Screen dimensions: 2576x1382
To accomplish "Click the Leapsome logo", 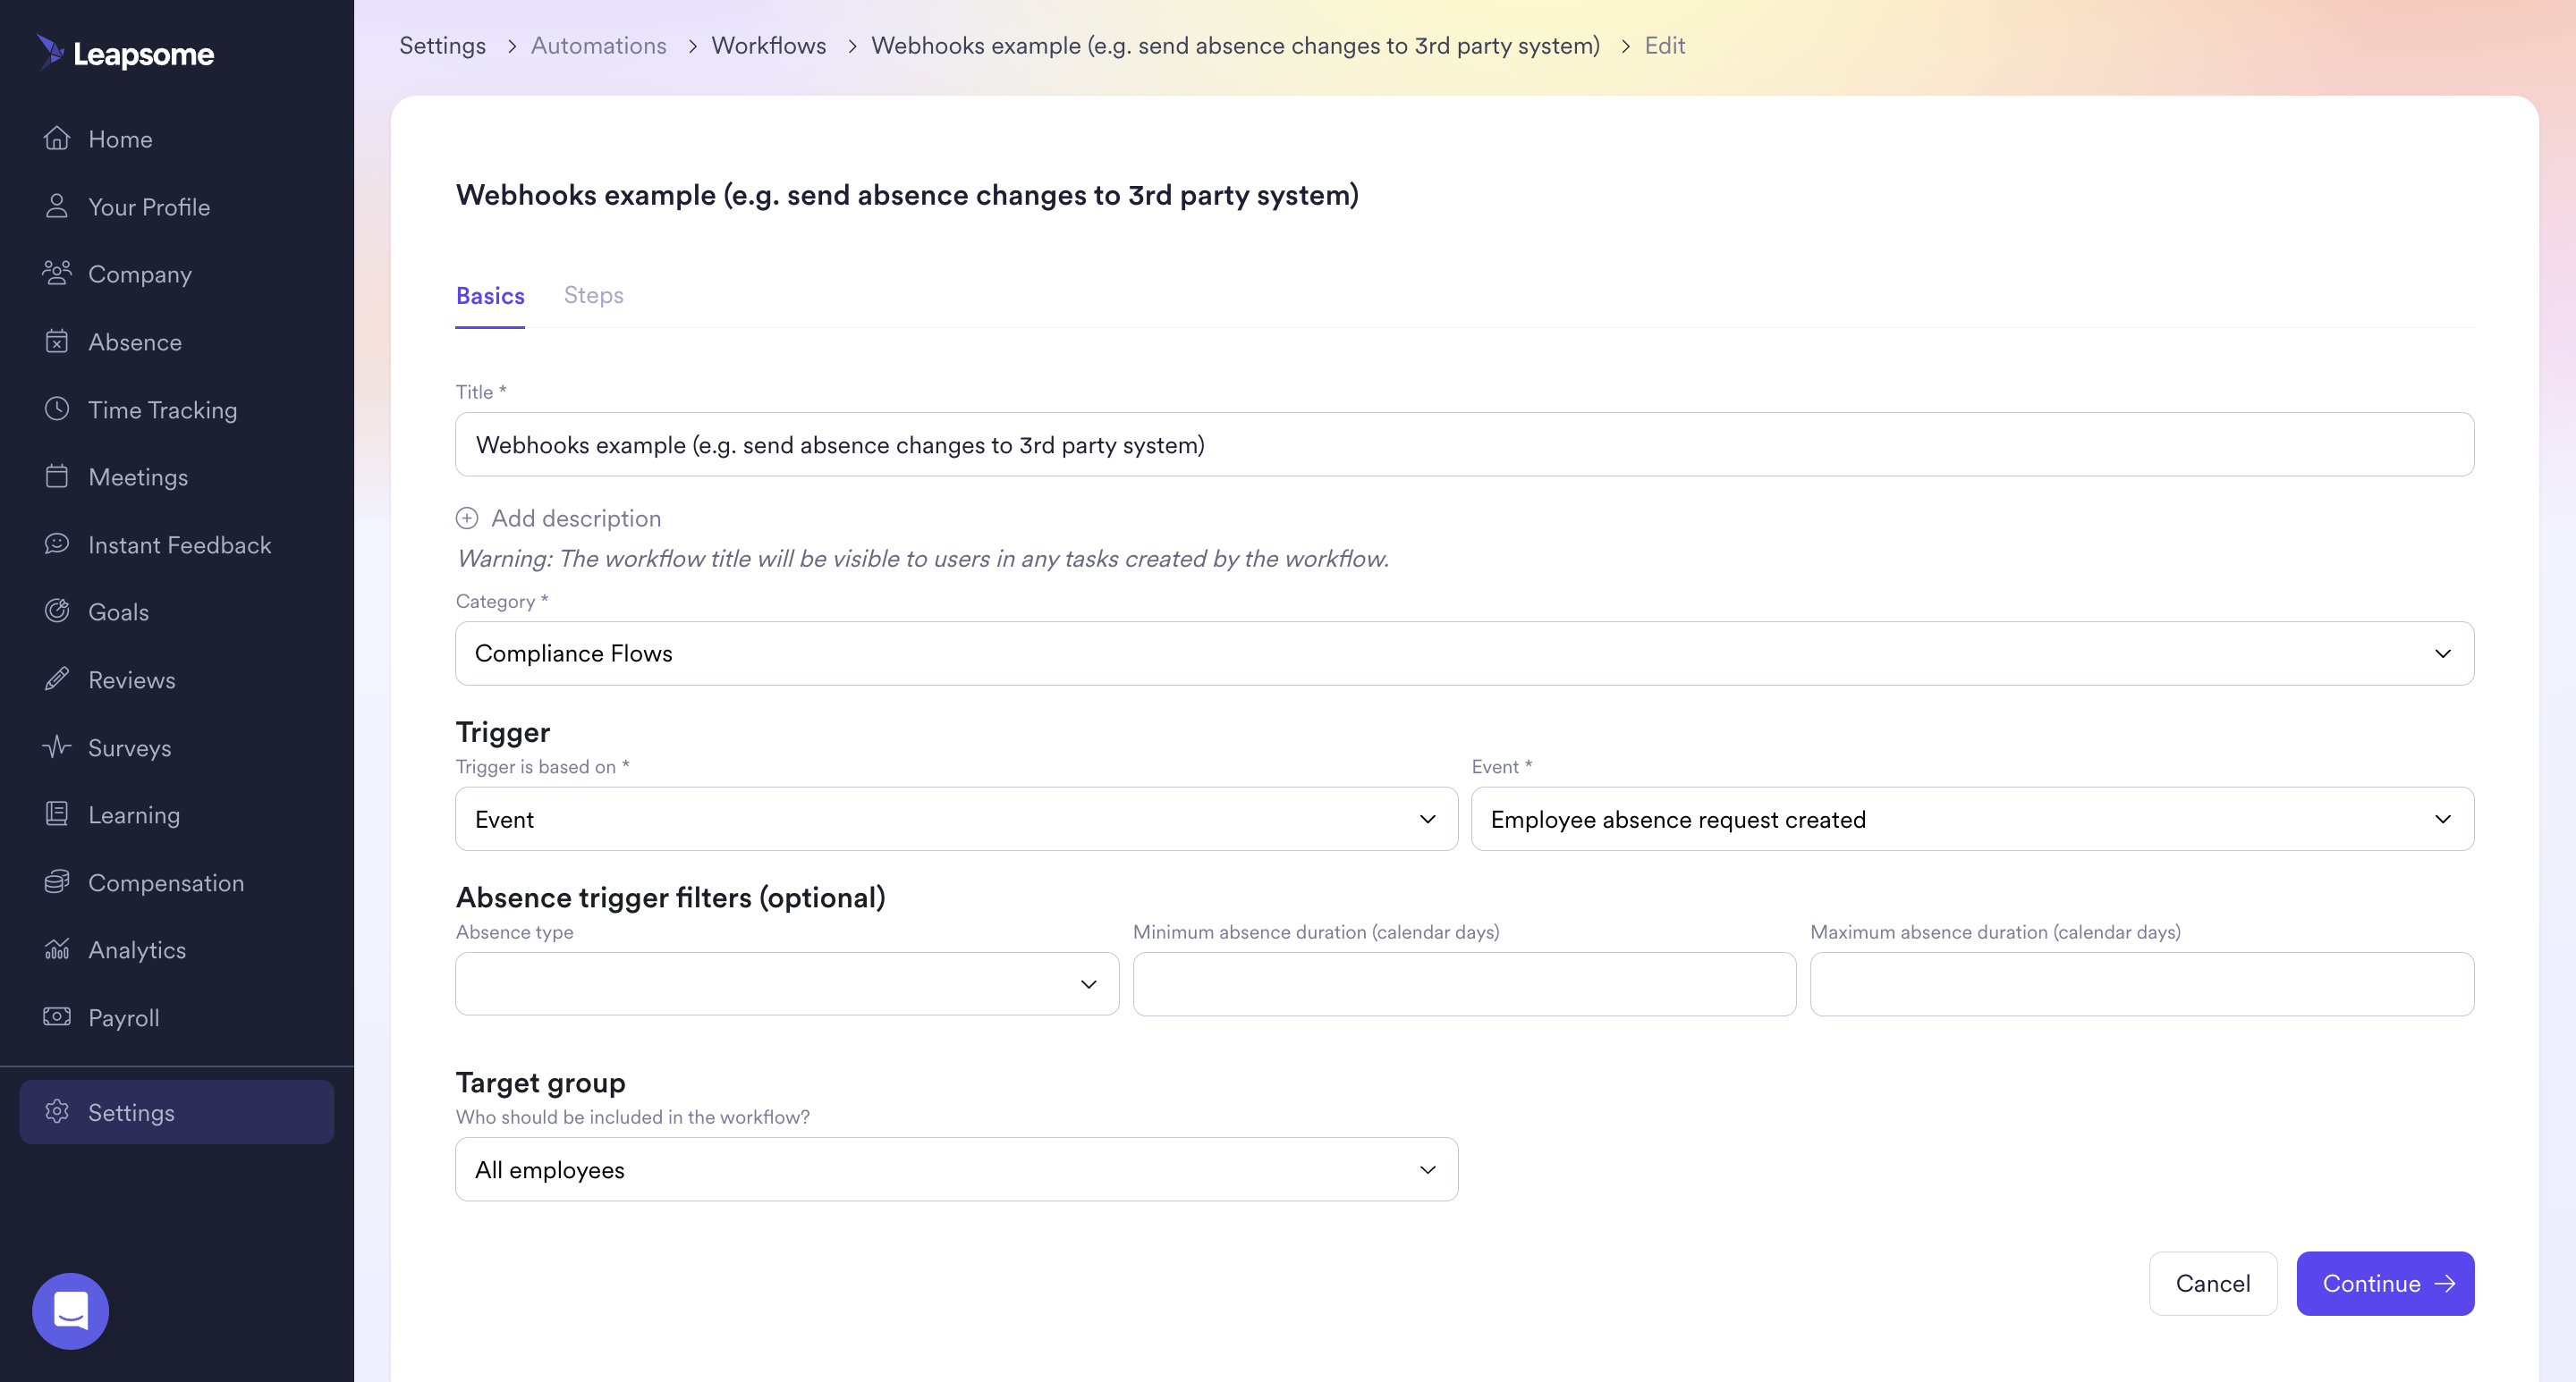I will pos(126,52).
